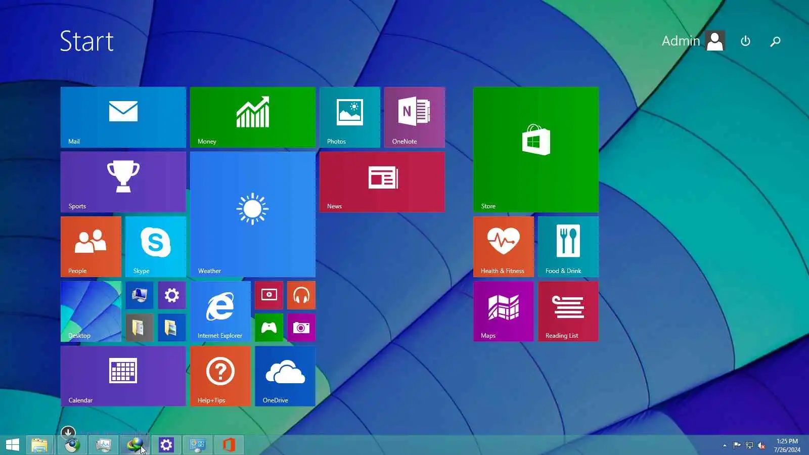Show hidden system tray icons
Screen dimensions: 809x455
point(725,445)
